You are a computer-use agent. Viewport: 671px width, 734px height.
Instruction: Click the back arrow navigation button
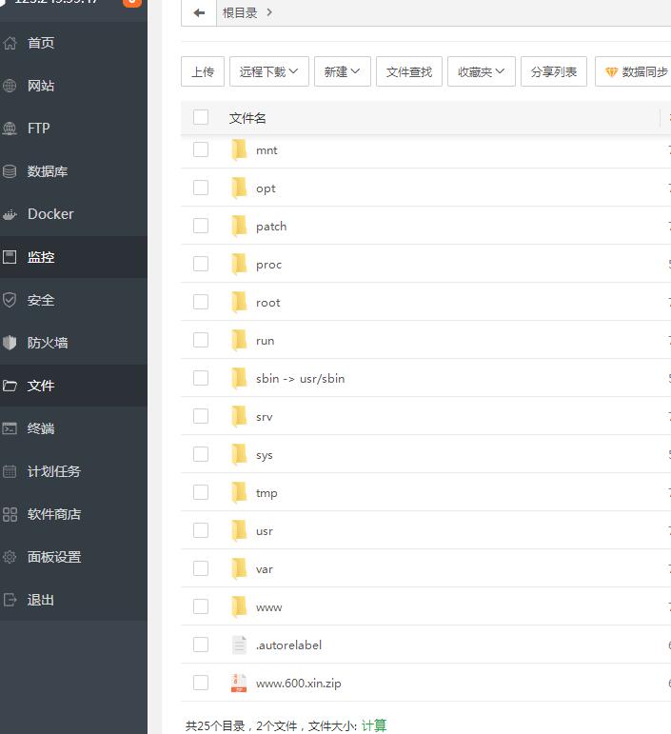198,12
